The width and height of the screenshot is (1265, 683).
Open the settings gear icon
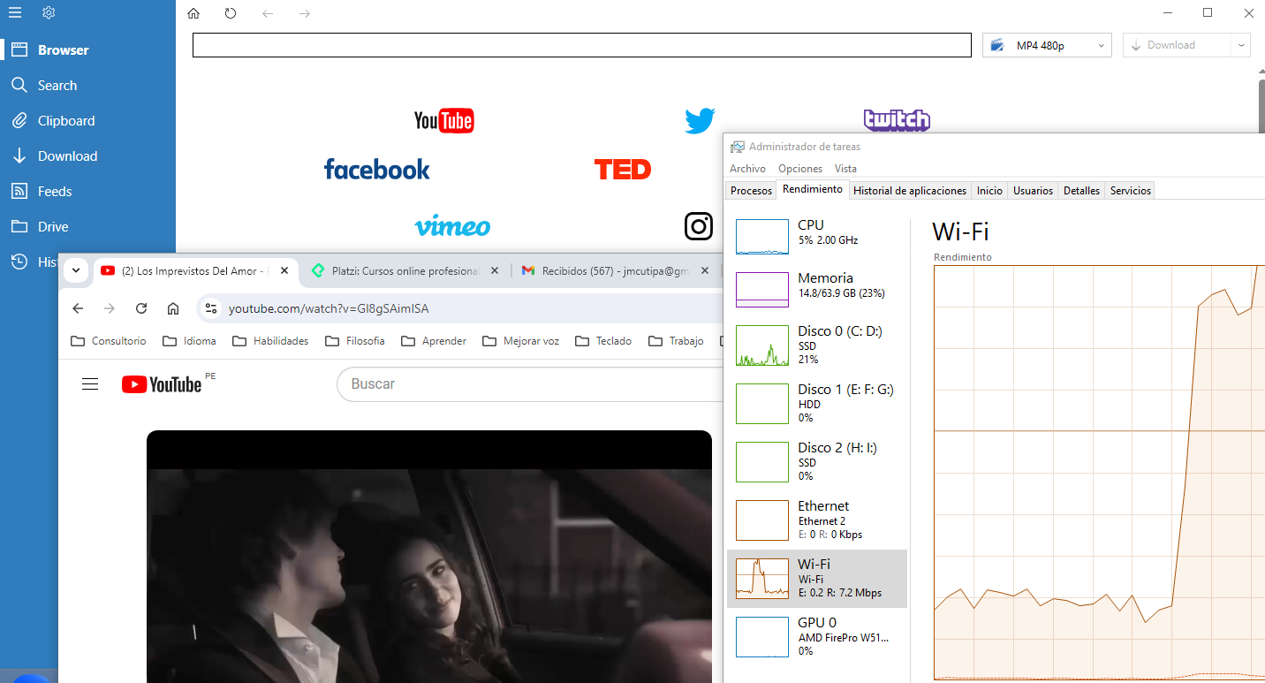pos(49,12)
